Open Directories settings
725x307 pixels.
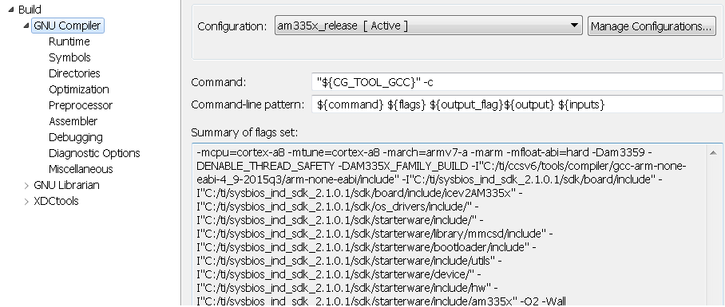point(74,73)
